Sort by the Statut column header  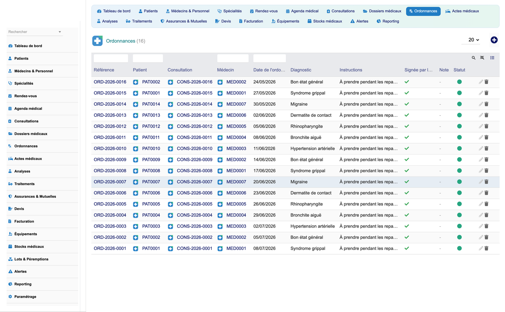click(x=459, y=70)
